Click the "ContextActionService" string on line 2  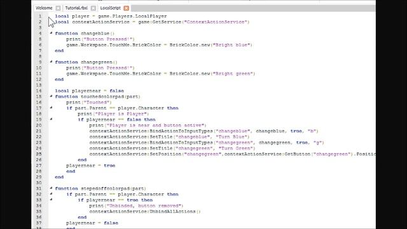pos(216,22)
